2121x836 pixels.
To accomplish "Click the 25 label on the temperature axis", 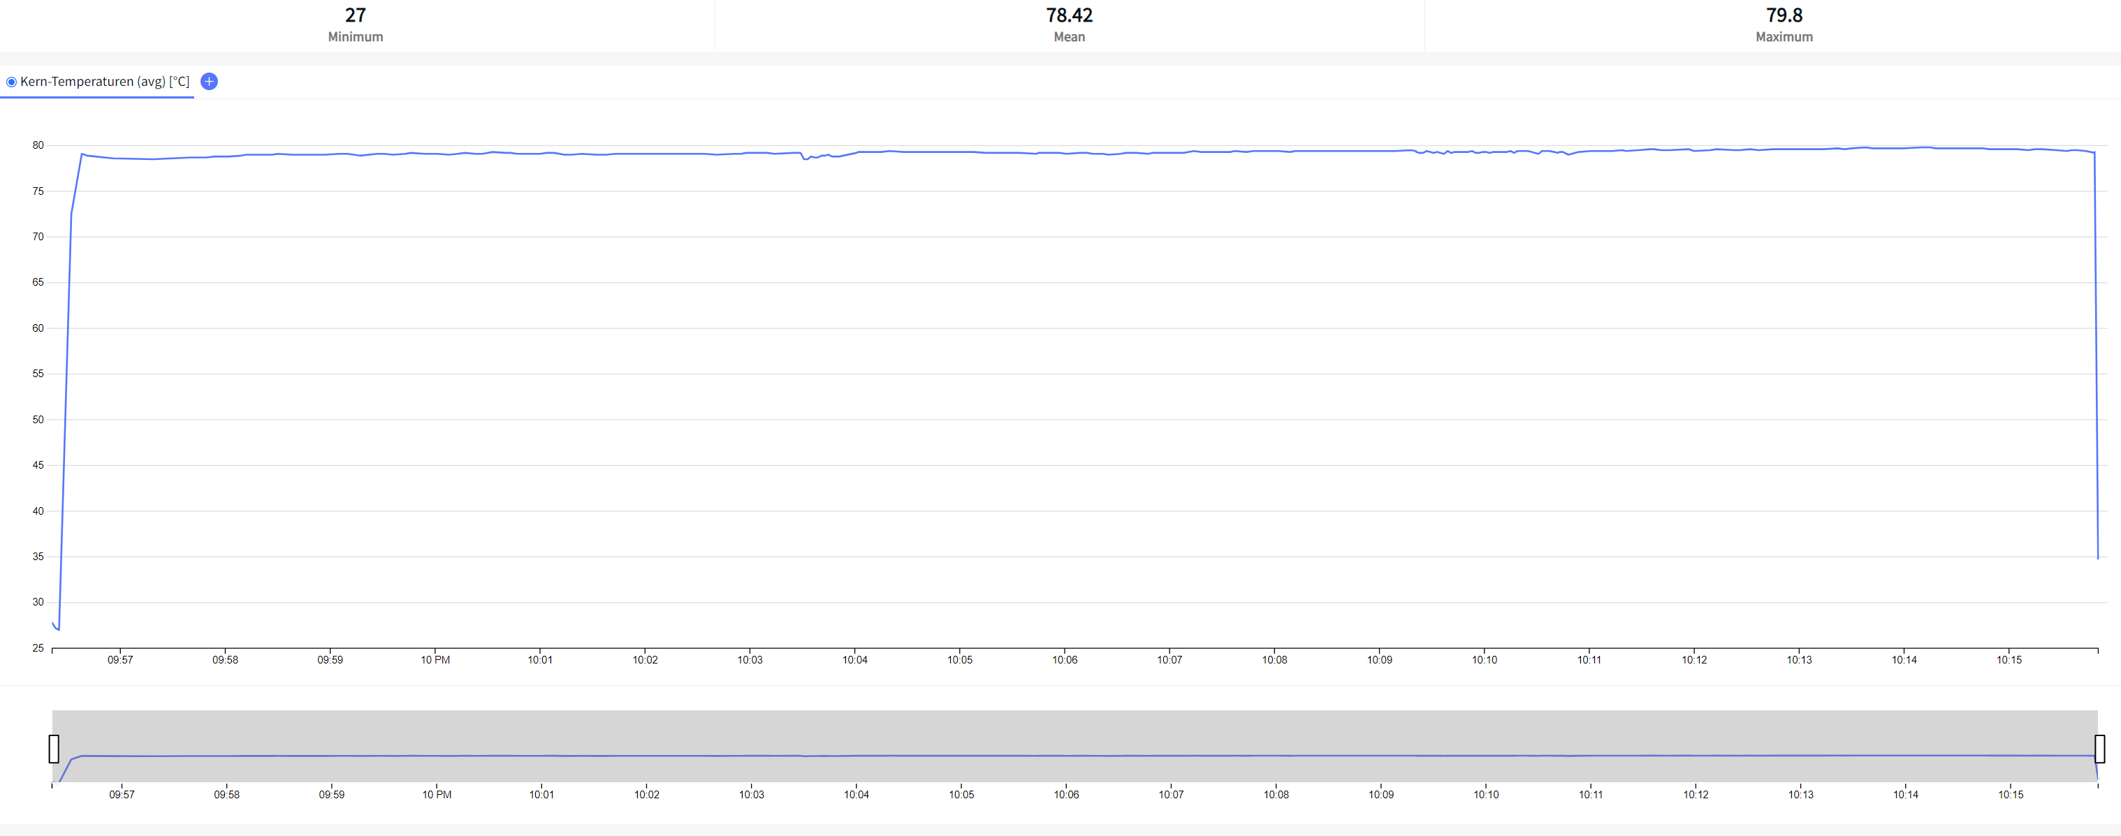I will 38,648.
